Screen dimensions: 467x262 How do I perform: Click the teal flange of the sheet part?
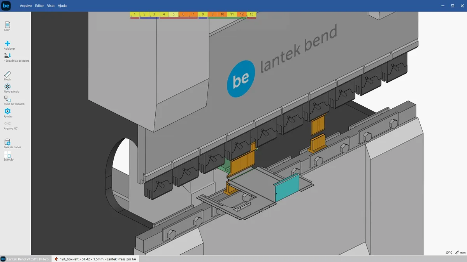click(287, 187)
